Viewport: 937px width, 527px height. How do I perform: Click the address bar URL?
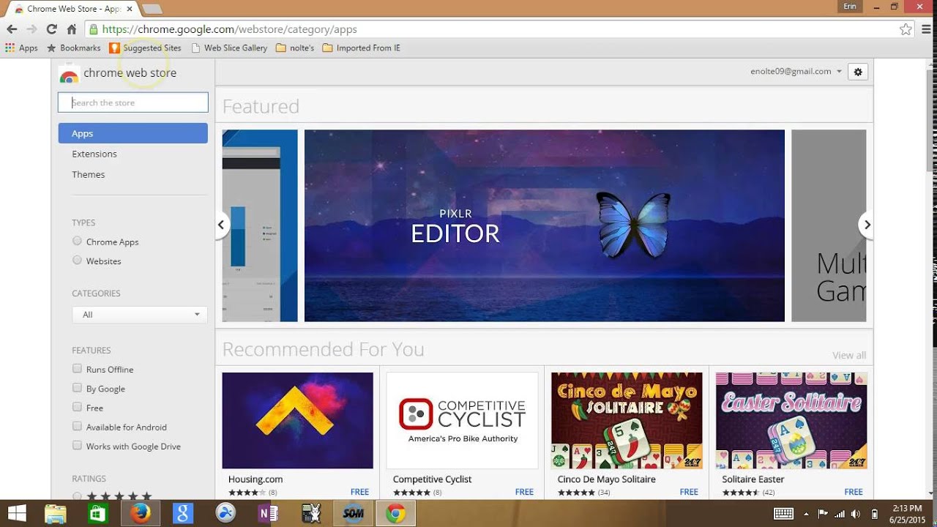point(230,29)
